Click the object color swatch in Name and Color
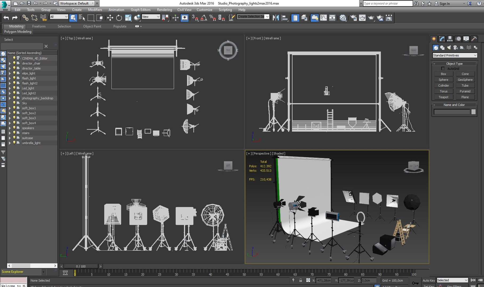 tap(473, 112)
